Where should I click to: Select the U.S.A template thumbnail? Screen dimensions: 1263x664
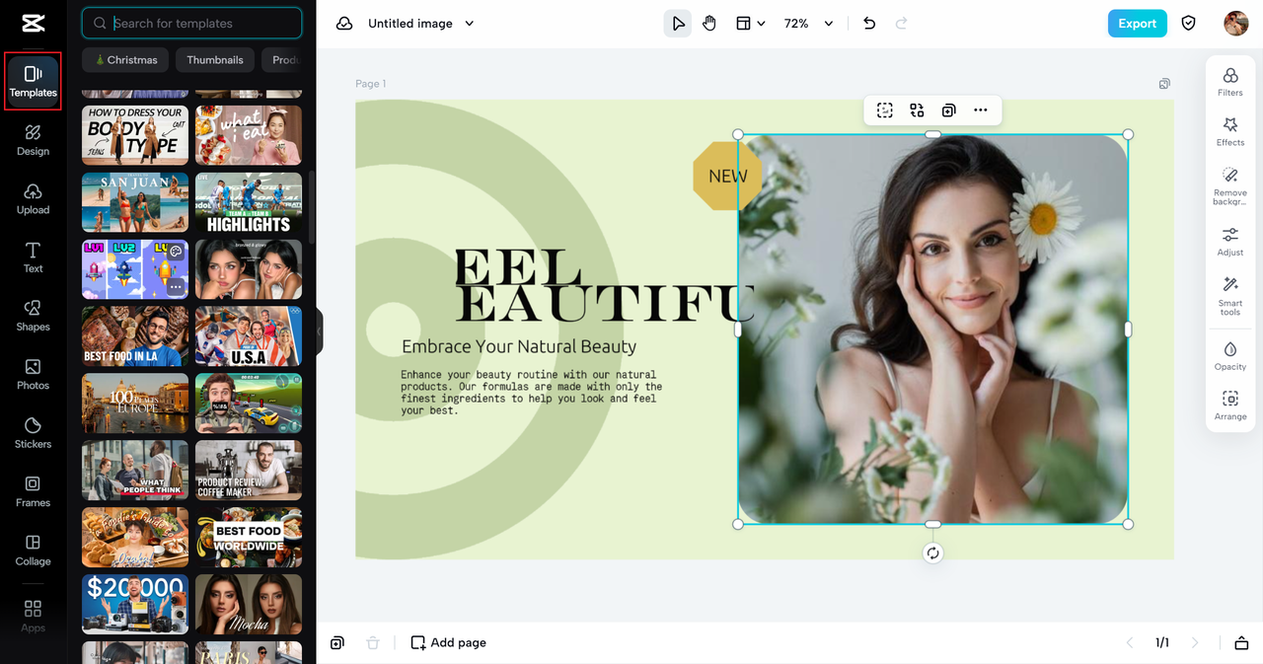point(249,336)
